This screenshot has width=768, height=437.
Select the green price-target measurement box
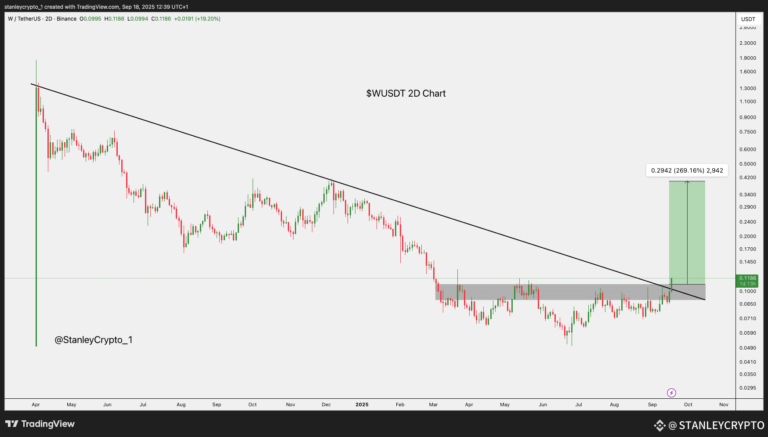687,233
